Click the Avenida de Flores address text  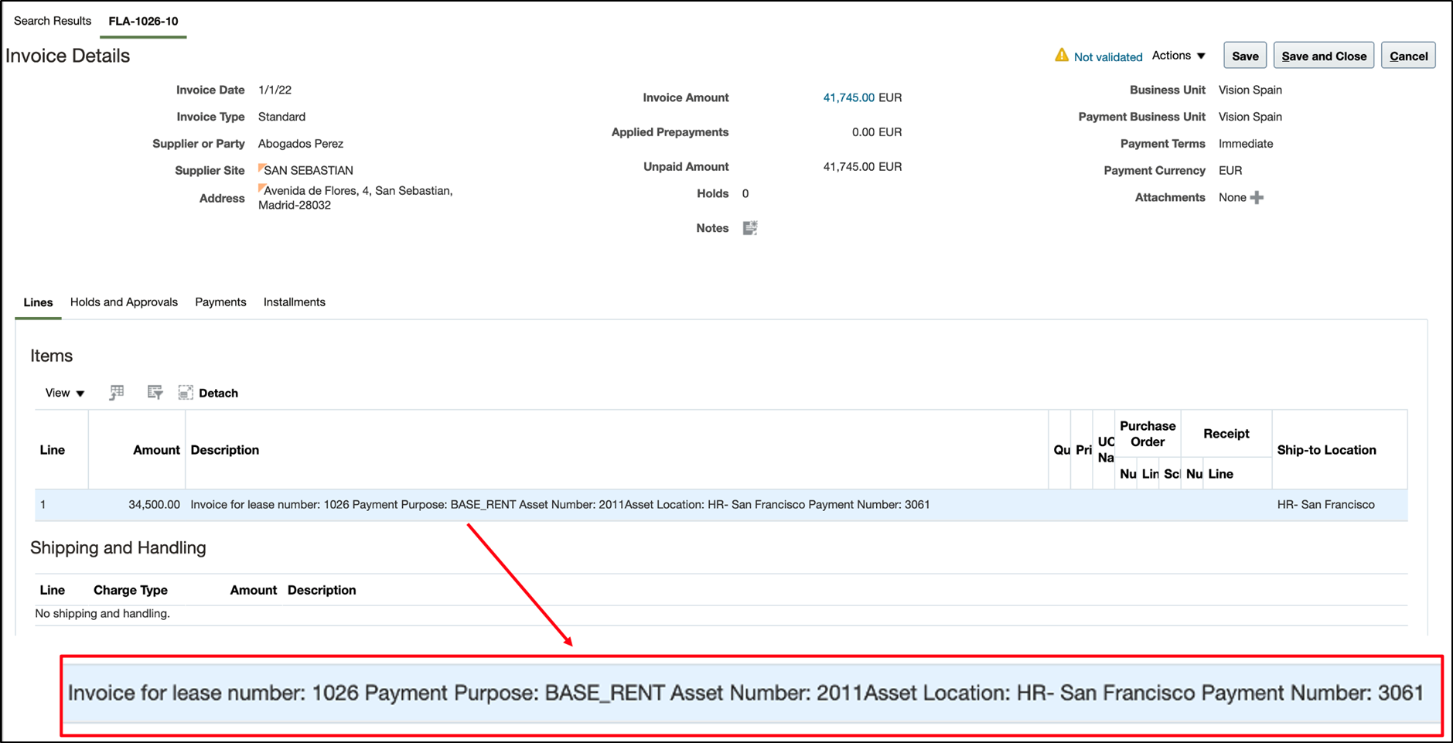coord(356,198)
